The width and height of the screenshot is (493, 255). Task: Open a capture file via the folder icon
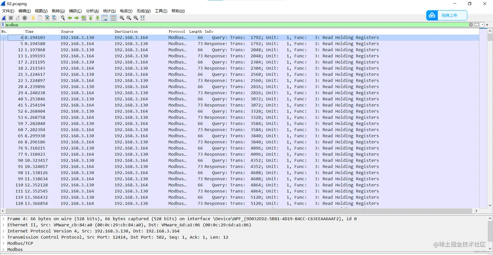33,18
